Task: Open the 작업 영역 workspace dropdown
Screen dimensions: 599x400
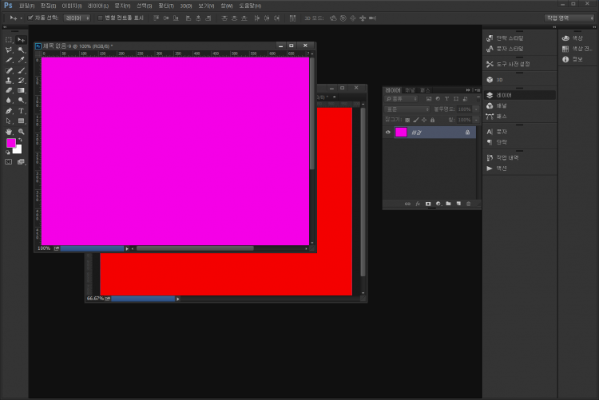Action: click(568, 17)
